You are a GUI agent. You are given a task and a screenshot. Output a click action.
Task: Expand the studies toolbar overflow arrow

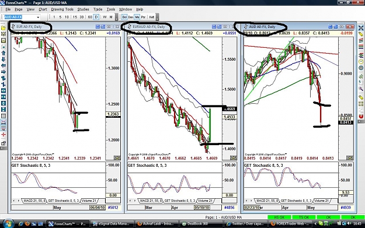(x=157, y=17)
